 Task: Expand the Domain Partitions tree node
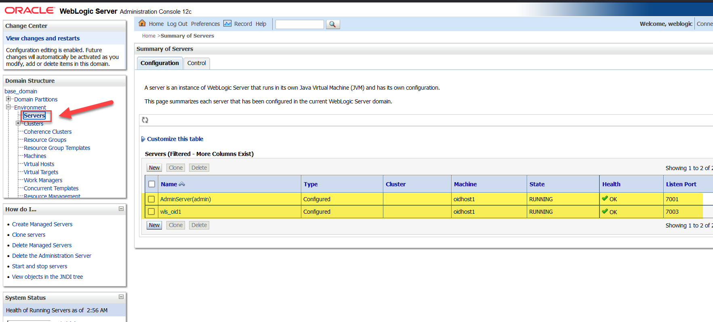[8, 99]
